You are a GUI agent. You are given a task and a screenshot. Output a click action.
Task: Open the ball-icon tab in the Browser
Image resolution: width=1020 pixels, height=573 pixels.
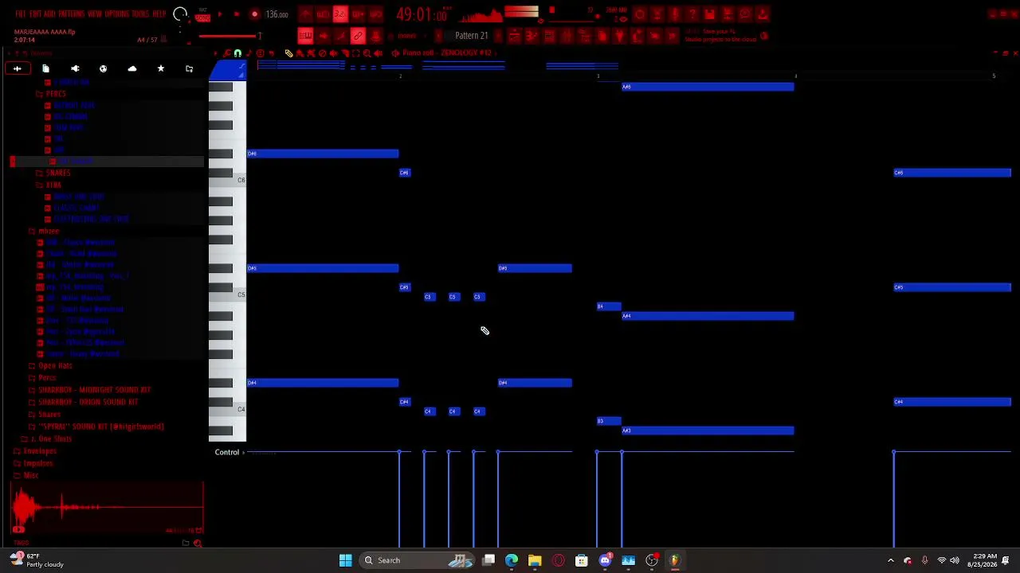point(103,69)
